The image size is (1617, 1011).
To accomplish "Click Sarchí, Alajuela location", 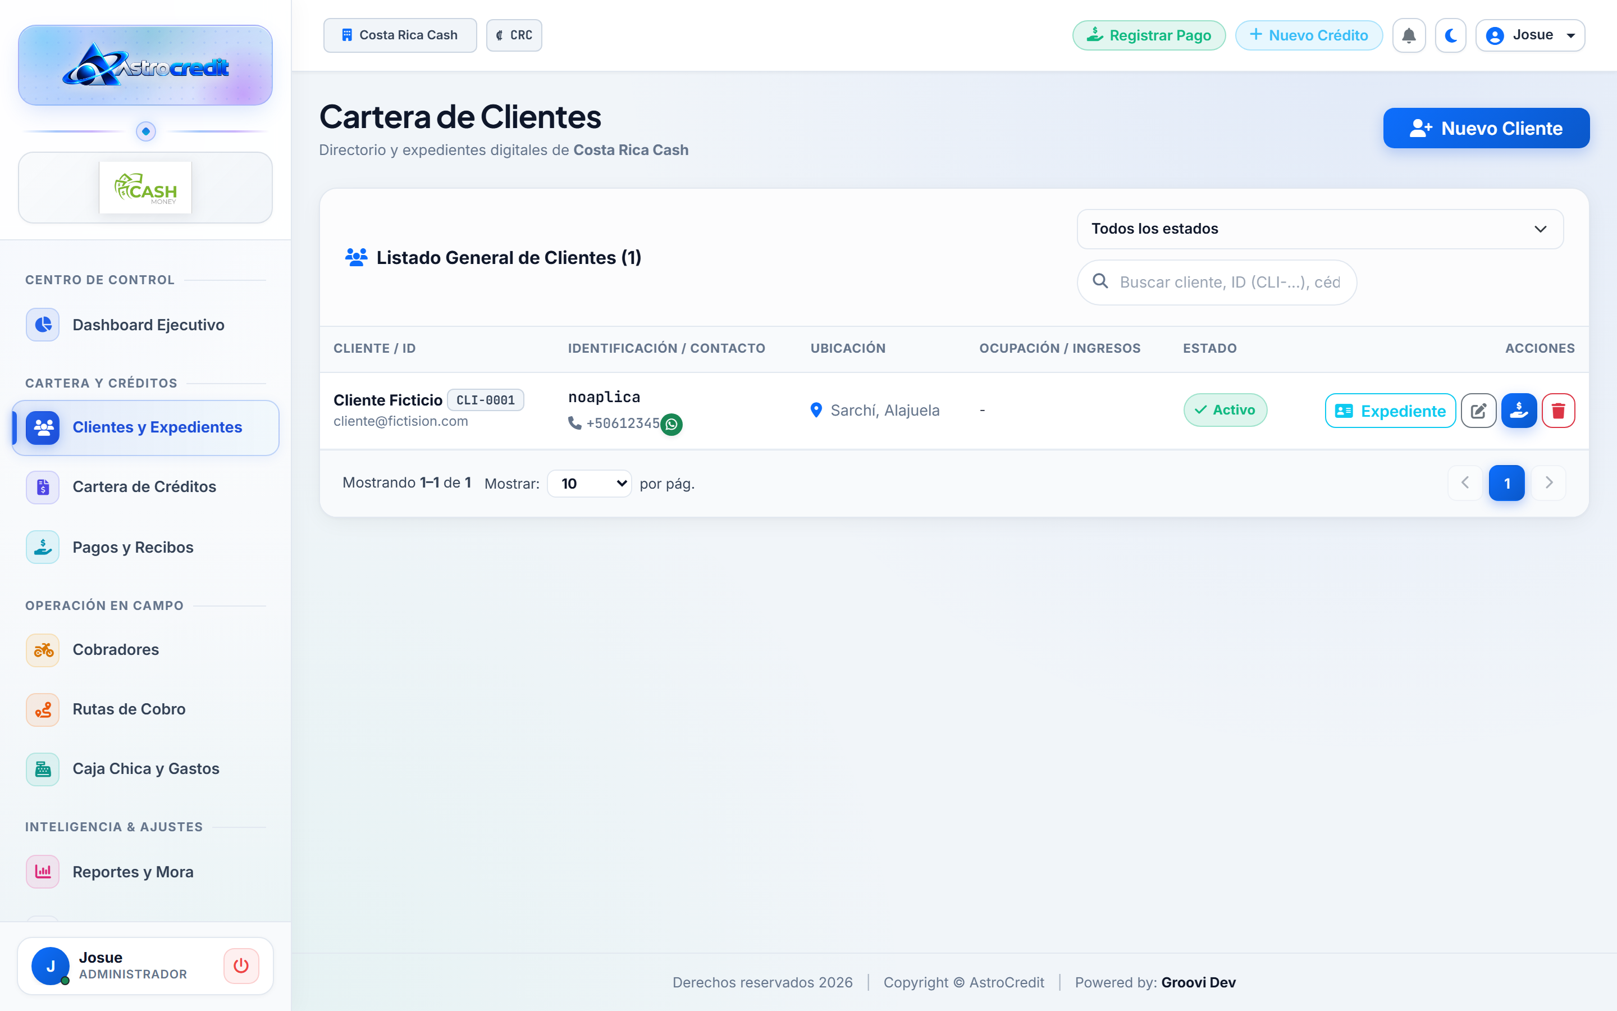I will pyautogui.click(x=885, y=411).
